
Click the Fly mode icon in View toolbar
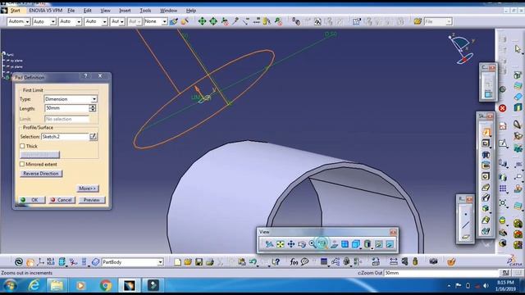click(x=269, y=244)
